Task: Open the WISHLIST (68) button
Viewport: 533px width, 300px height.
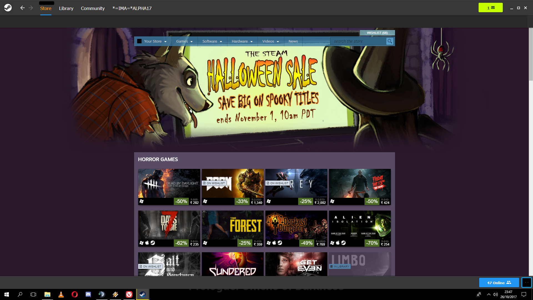Action: (377, 33)
